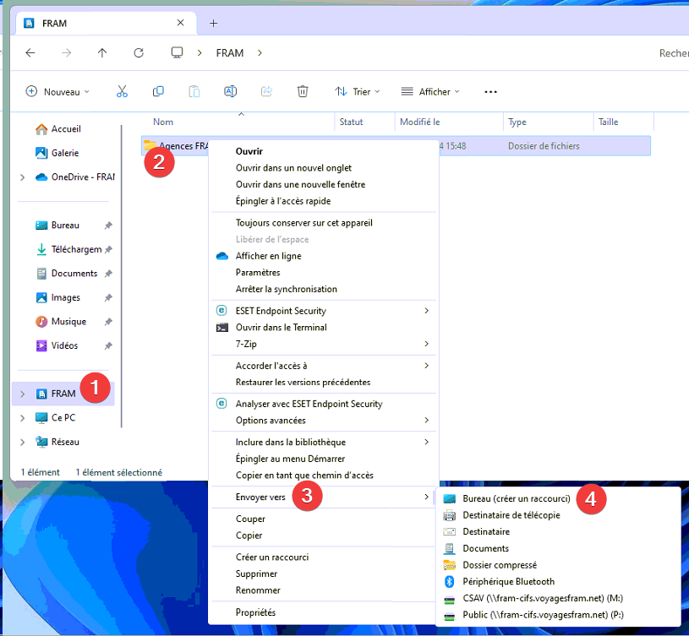Open Images in quick access
689x636 pixels.
pos(65,297)
